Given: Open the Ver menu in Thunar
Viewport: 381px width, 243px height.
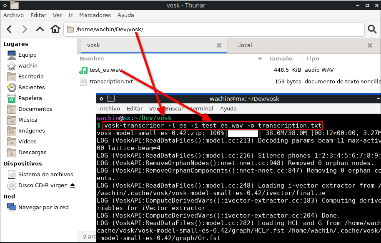Looking at the screenshot, I should coord(58,15).
